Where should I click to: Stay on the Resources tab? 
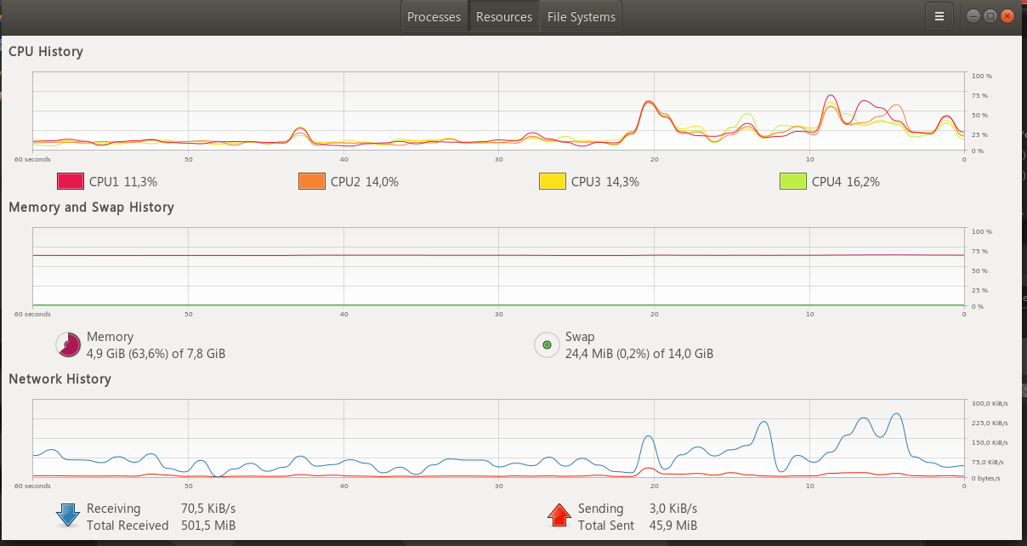(503, 16)
